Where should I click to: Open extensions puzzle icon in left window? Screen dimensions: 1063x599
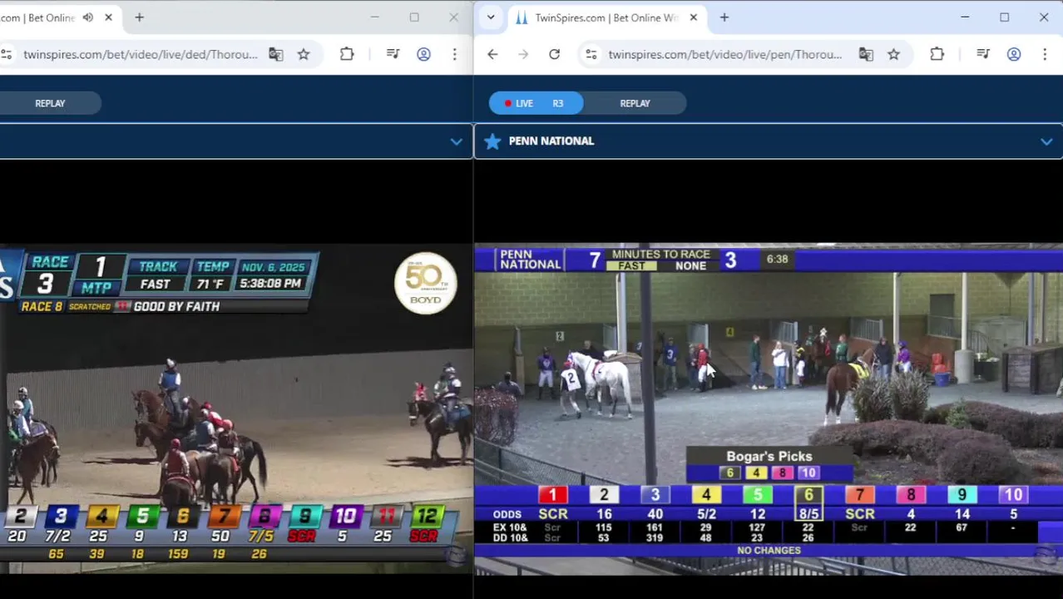click(347, 54)
